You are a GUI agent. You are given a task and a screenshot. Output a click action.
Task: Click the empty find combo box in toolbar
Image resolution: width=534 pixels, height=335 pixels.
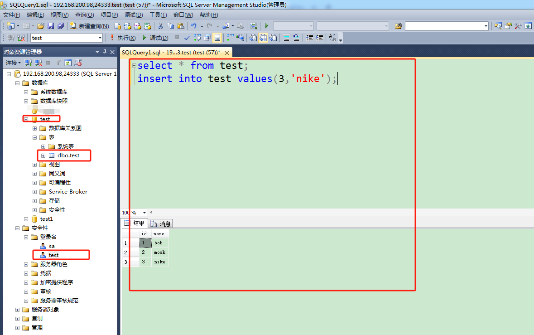pyautogui.click(x=447, y=26)
